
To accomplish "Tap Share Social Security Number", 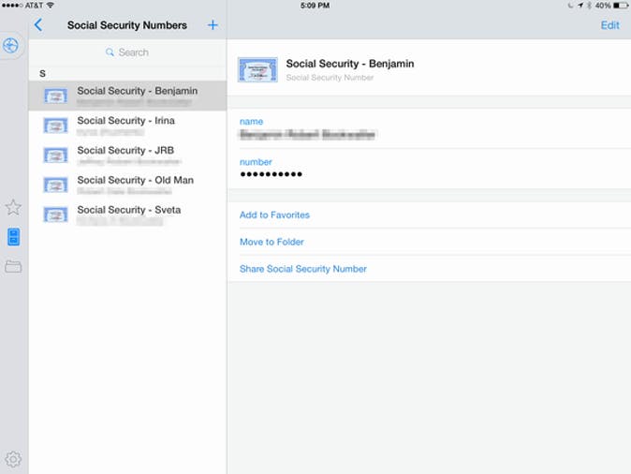I will 303,269.
